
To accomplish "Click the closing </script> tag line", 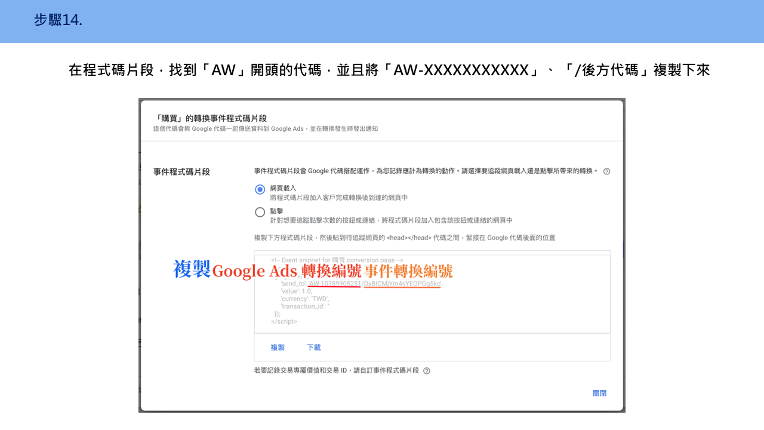I will tap(284, 321).
